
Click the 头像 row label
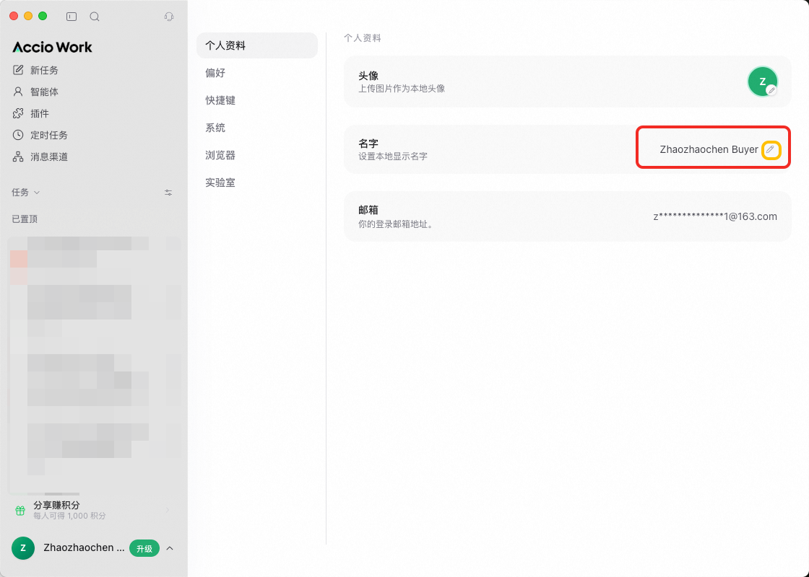coord(368,76)
